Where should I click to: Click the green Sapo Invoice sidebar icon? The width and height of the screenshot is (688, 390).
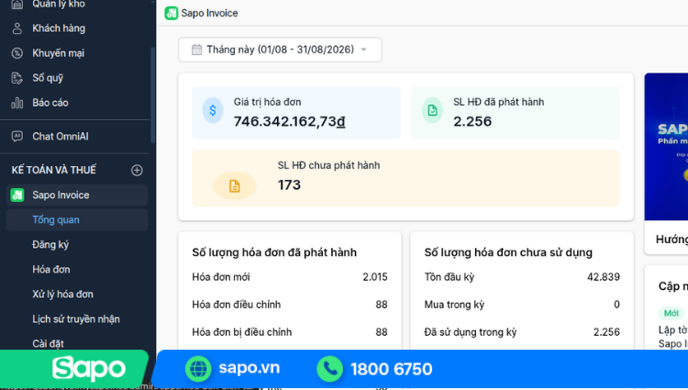[x=17, y=195]
